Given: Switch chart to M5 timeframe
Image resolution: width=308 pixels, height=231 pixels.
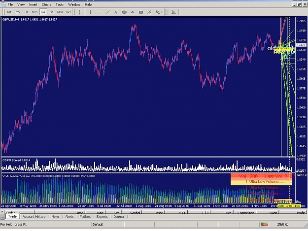Looking at the screenshot, I should [x=18, y=12].
